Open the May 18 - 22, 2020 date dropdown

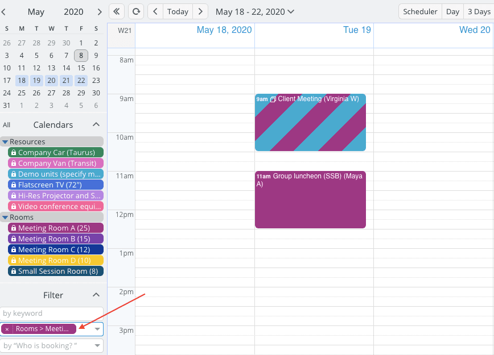tap(254, 11)
